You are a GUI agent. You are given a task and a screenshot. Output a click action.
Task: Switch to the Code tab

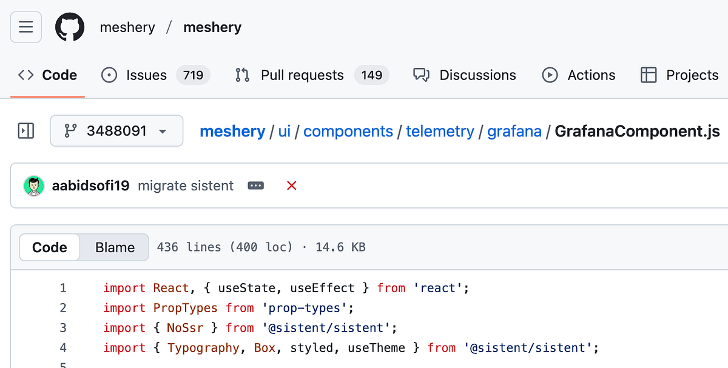[x=47, y=75]
